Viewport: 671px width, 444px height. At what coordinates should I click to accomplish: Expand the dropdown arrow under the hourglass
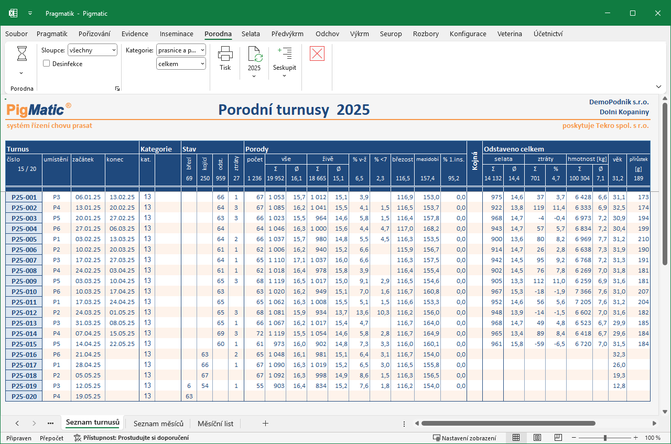pos(21,73)
